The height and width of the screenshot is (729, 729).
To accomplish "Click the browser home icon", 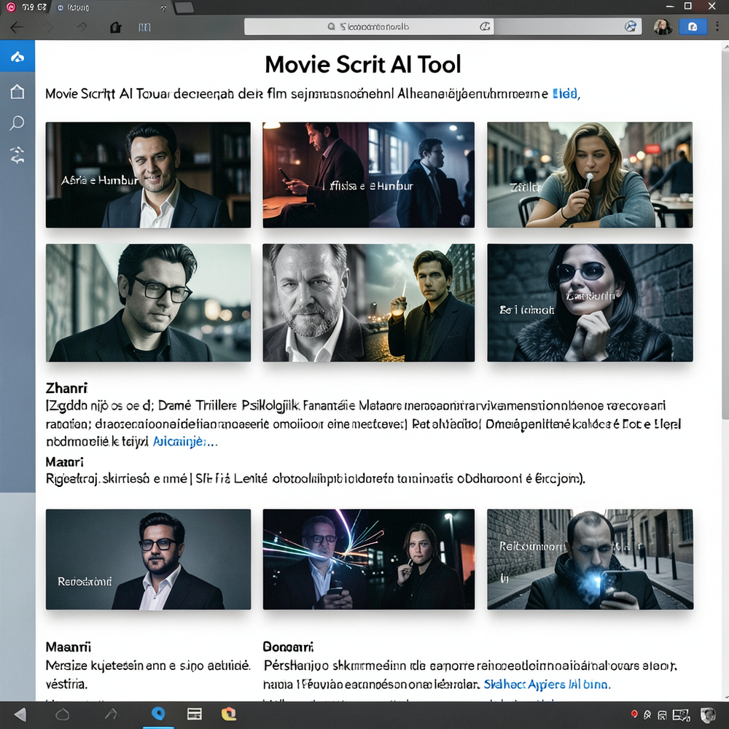I will click(x=114, y=26).
